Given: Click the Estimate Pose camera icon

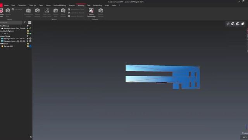Looking at the screenshot, I should coord(8,10).
